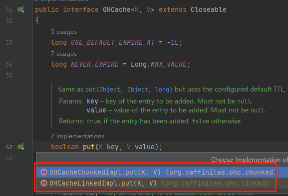Click the Closeable type name

(x=209, y=9)
